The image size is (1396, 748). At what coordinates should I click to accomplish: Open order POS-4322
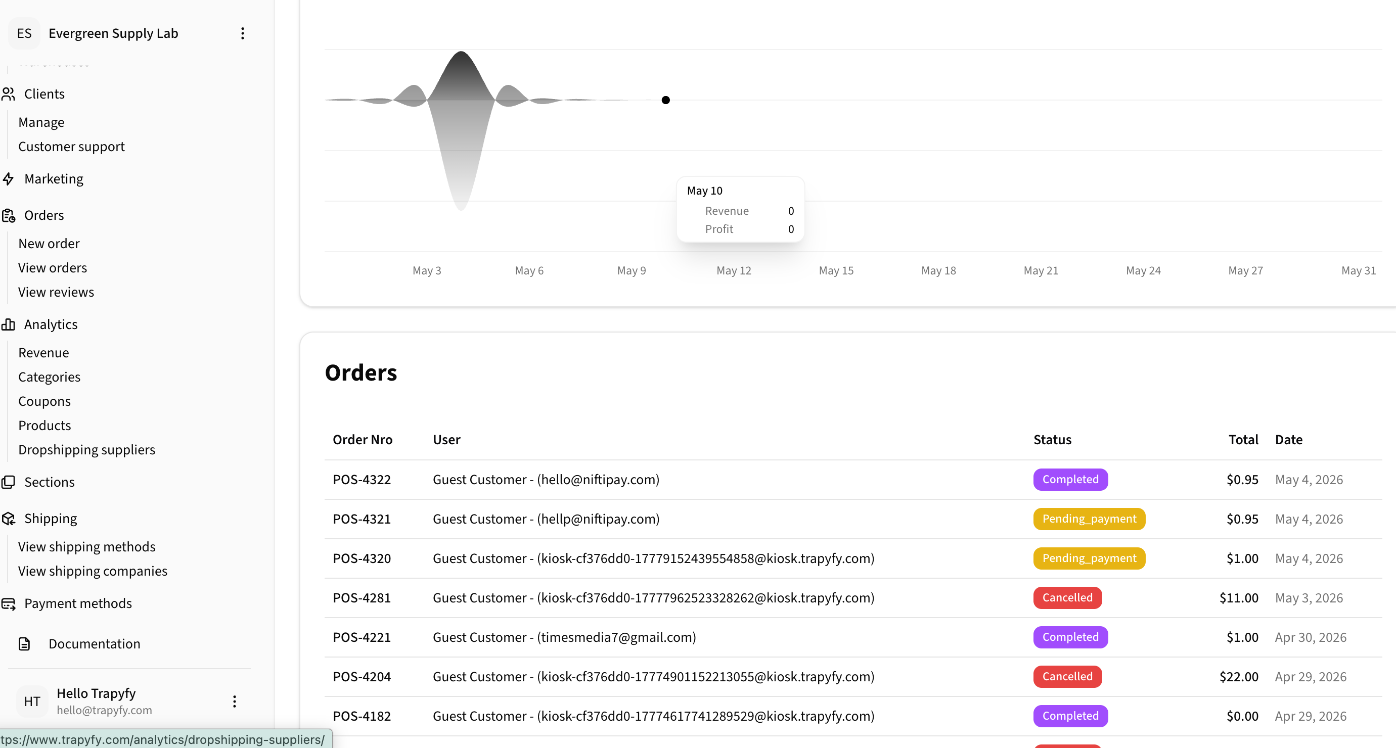pos(362,480)
